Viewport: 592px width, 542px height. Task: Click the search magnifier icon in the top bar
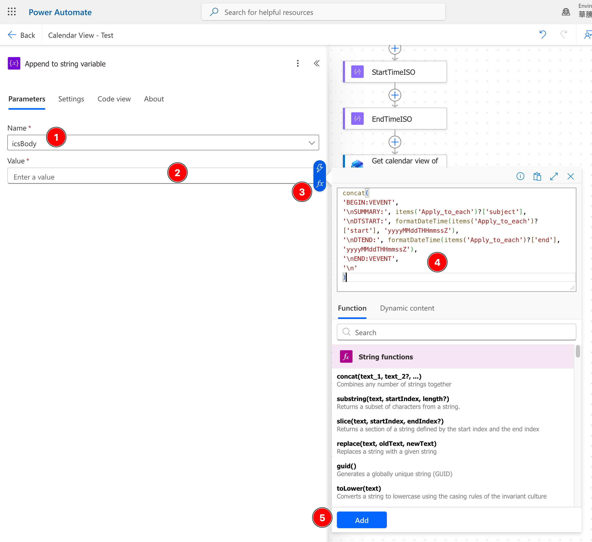click(214, 12)
